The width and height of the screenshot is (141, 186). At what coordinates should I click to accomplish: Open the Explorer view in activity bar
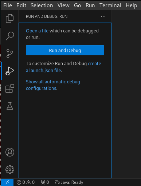[x=10, y=19]
